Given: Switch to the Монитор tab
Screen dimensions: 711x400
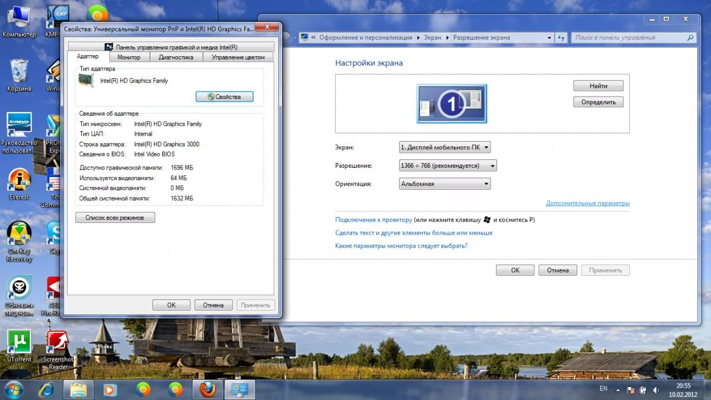Looking at the screenshot, I should click(x=129, y=57).
